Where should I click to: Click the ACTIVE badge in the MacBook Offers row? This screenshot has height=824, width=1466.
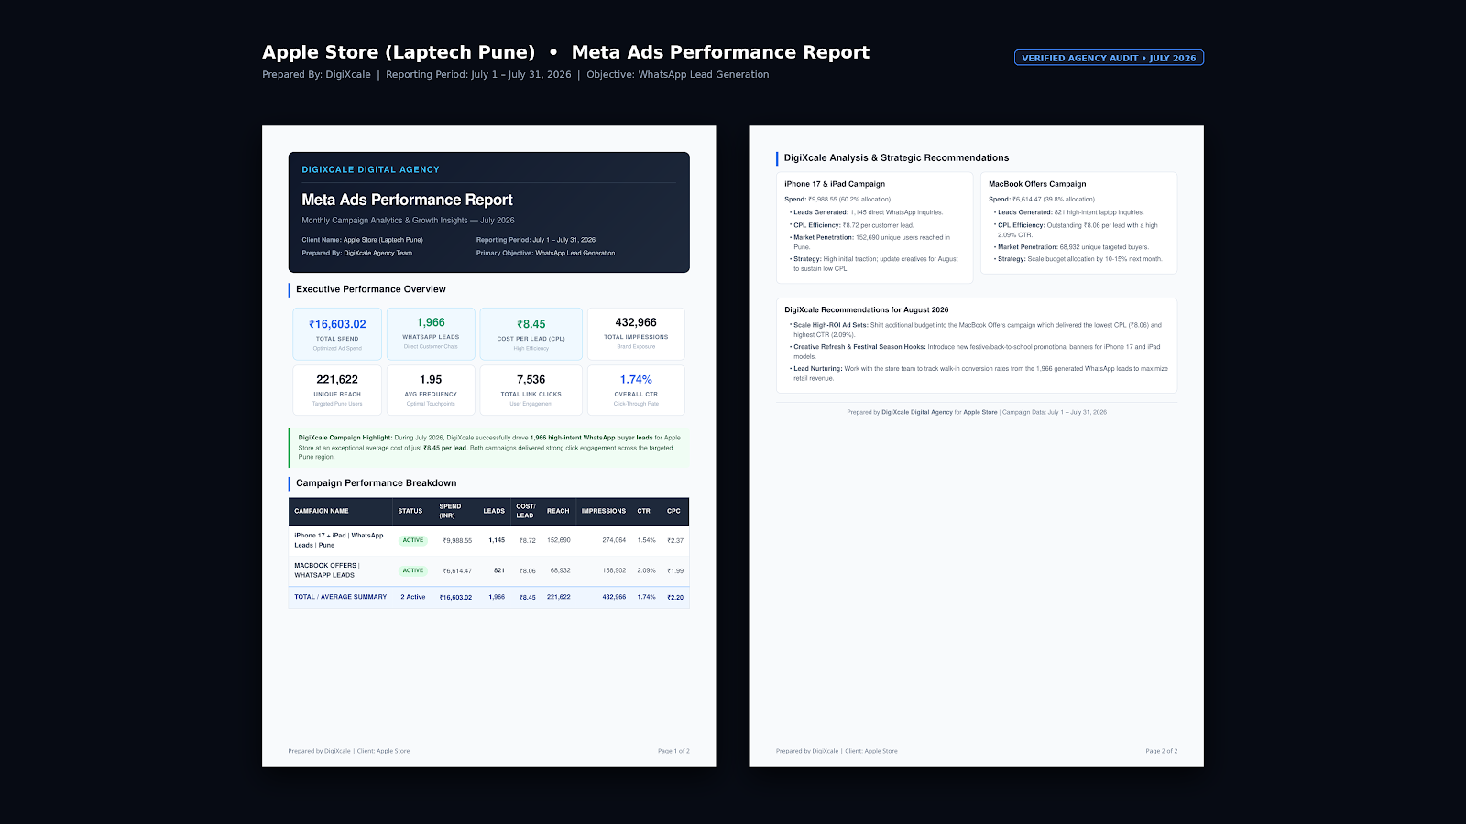pyautogui.click(x=413, y=570)
